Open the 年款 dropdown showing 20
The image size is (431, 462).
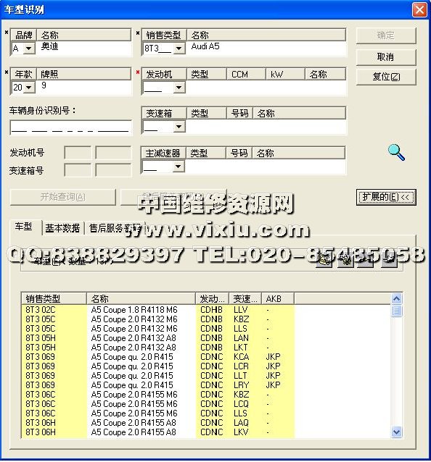[29, 87]
